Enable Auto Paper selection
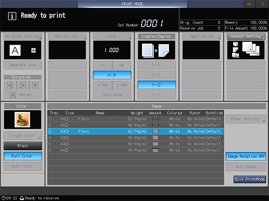 (246, 167)
